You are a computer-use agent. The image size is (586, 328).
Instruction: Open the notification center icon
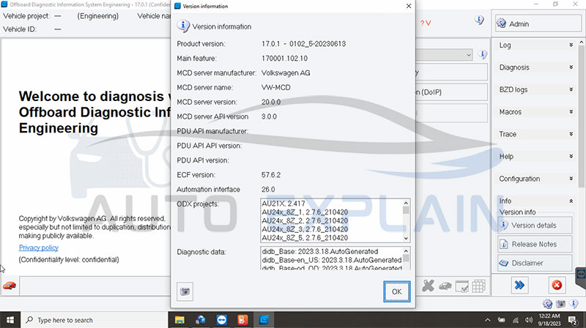click(x=573, y=320)
